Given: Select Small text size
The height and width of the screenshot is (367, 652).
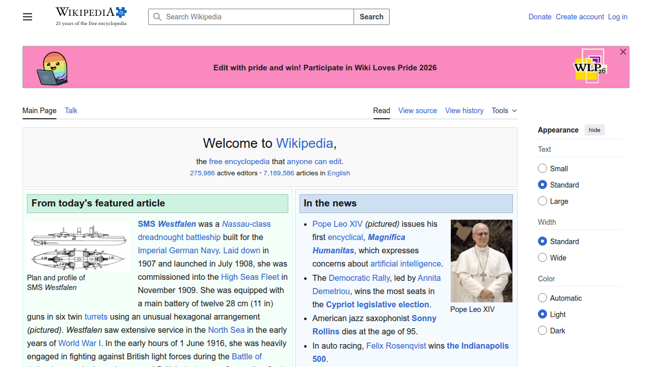Looking at the screenshot, I should [x=542, y=168].
